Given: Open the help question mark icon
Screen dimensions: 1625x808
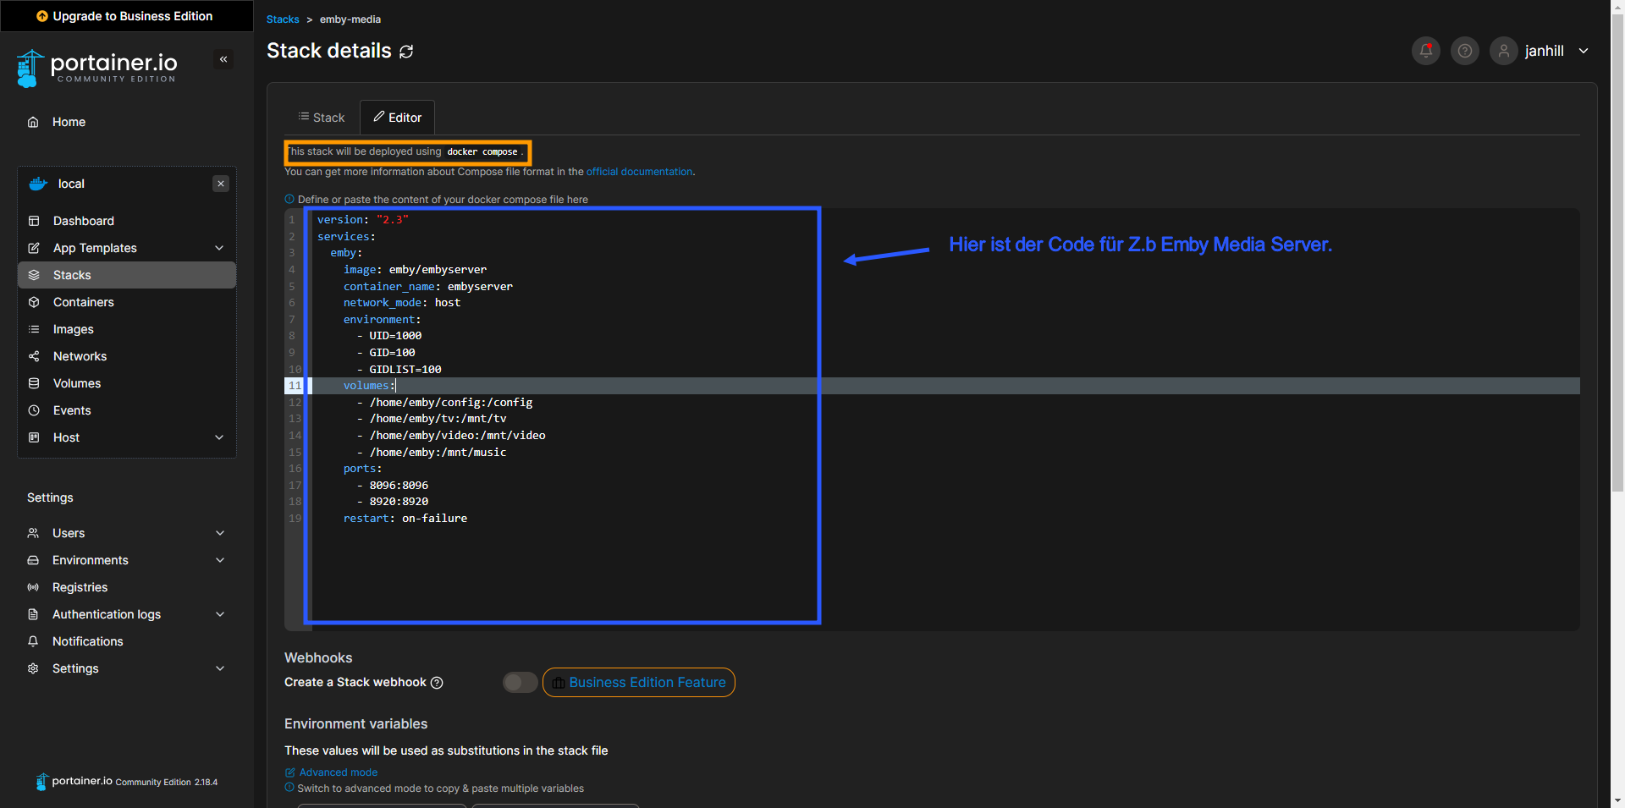Looking at the screenshot, I should [x=1465, y=51].
